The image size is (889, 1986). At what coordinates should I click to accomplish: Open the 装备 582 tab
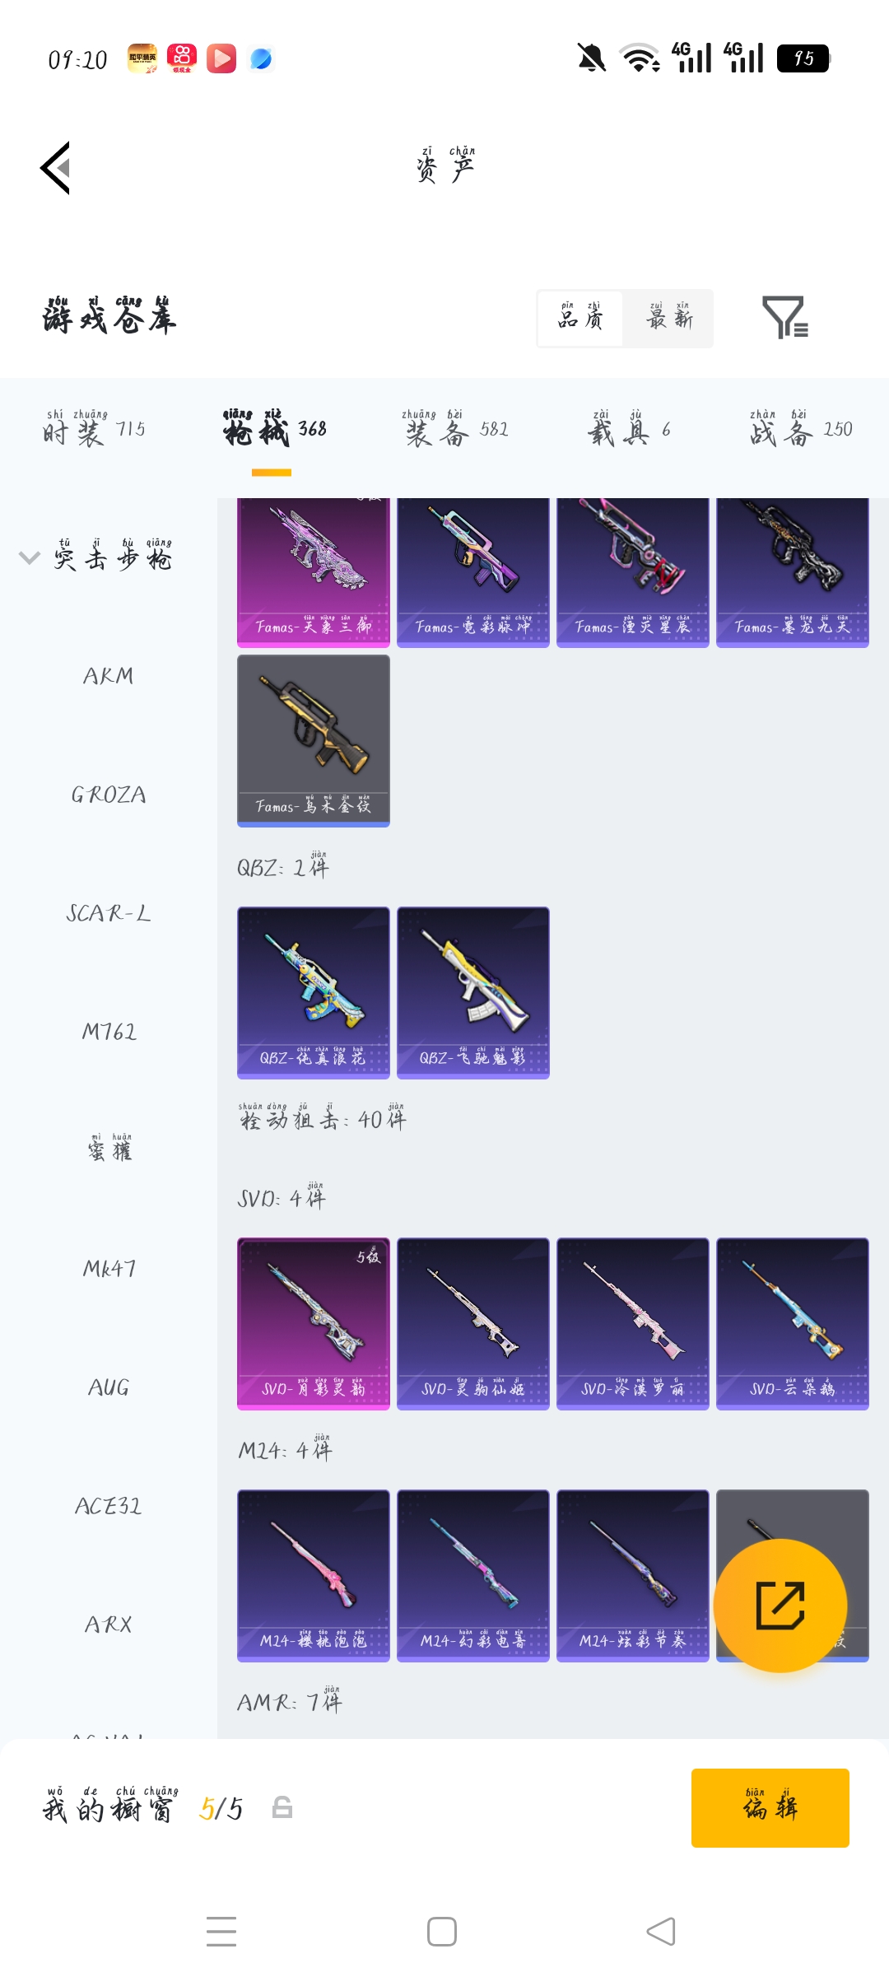pos(457,429)
